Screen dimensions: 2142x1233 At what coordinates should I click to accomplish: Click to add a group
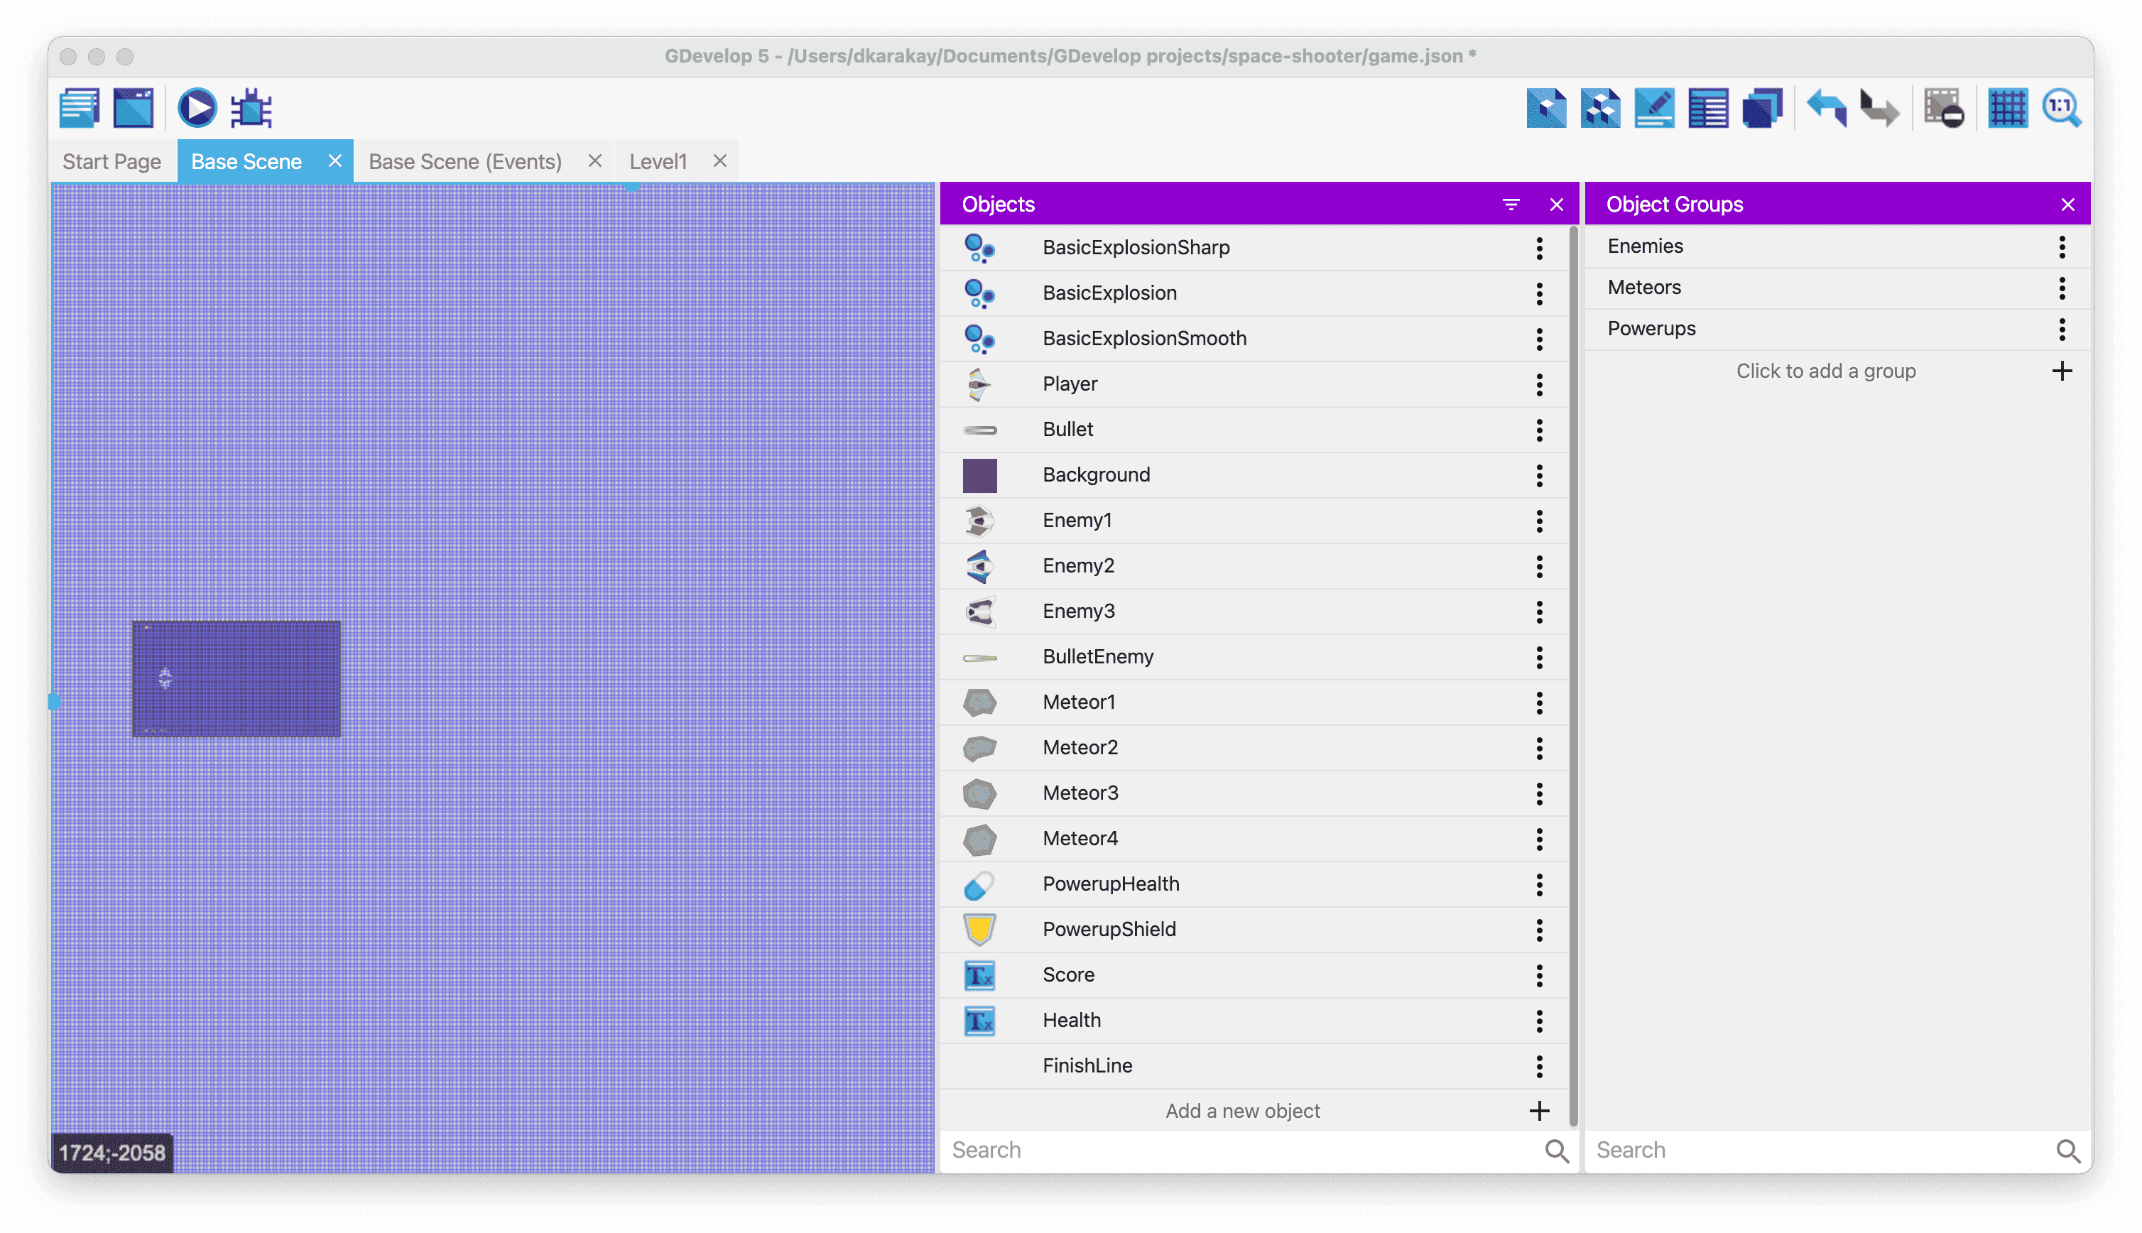[1825, 371]
